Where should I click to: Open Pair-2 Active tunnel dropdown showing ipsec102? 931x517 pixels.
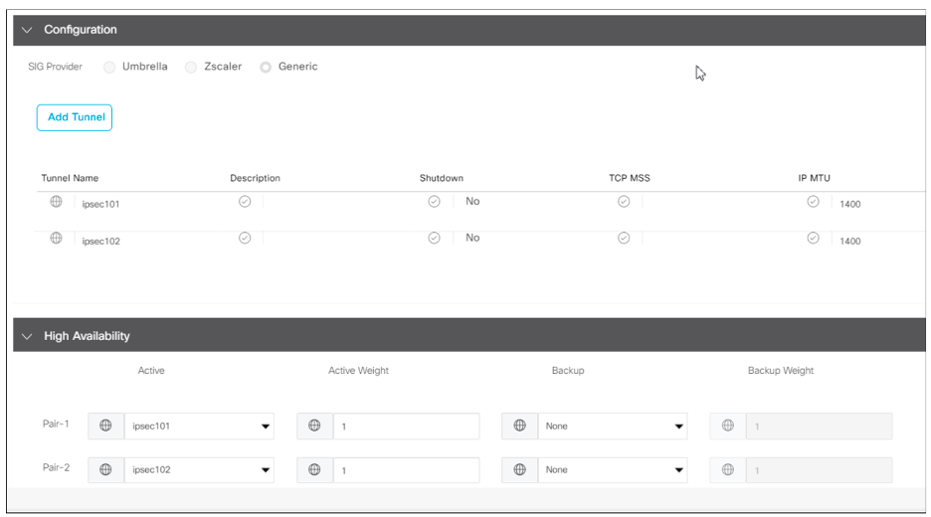click(x=198, y=470)
